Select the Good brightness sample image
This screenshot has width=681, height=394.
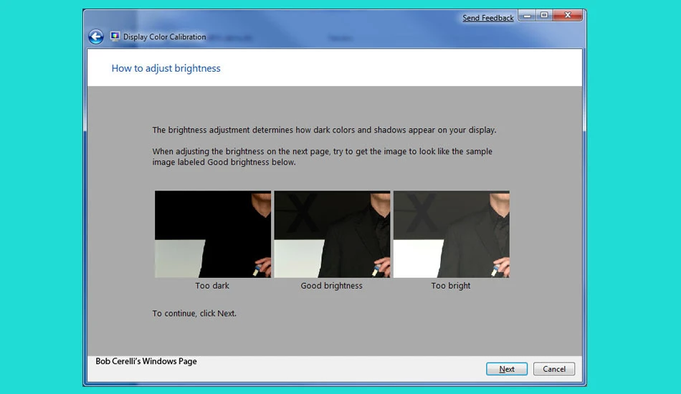[x=332, y=234]
